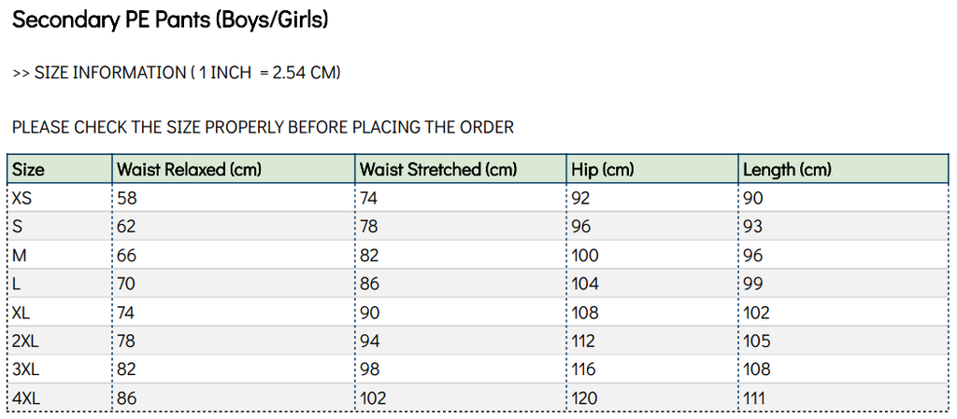Click the Waist Relaxed value 58 for XS

pos(127,198)
